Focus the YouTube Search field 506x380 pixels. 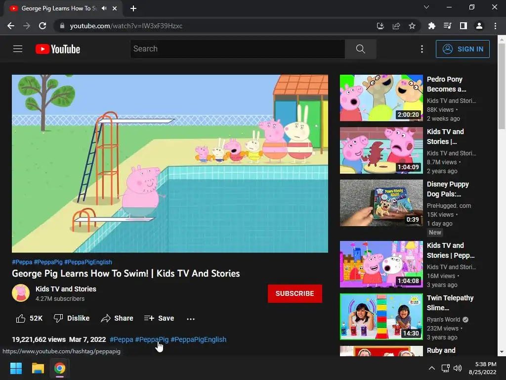(x=238, y=49)
